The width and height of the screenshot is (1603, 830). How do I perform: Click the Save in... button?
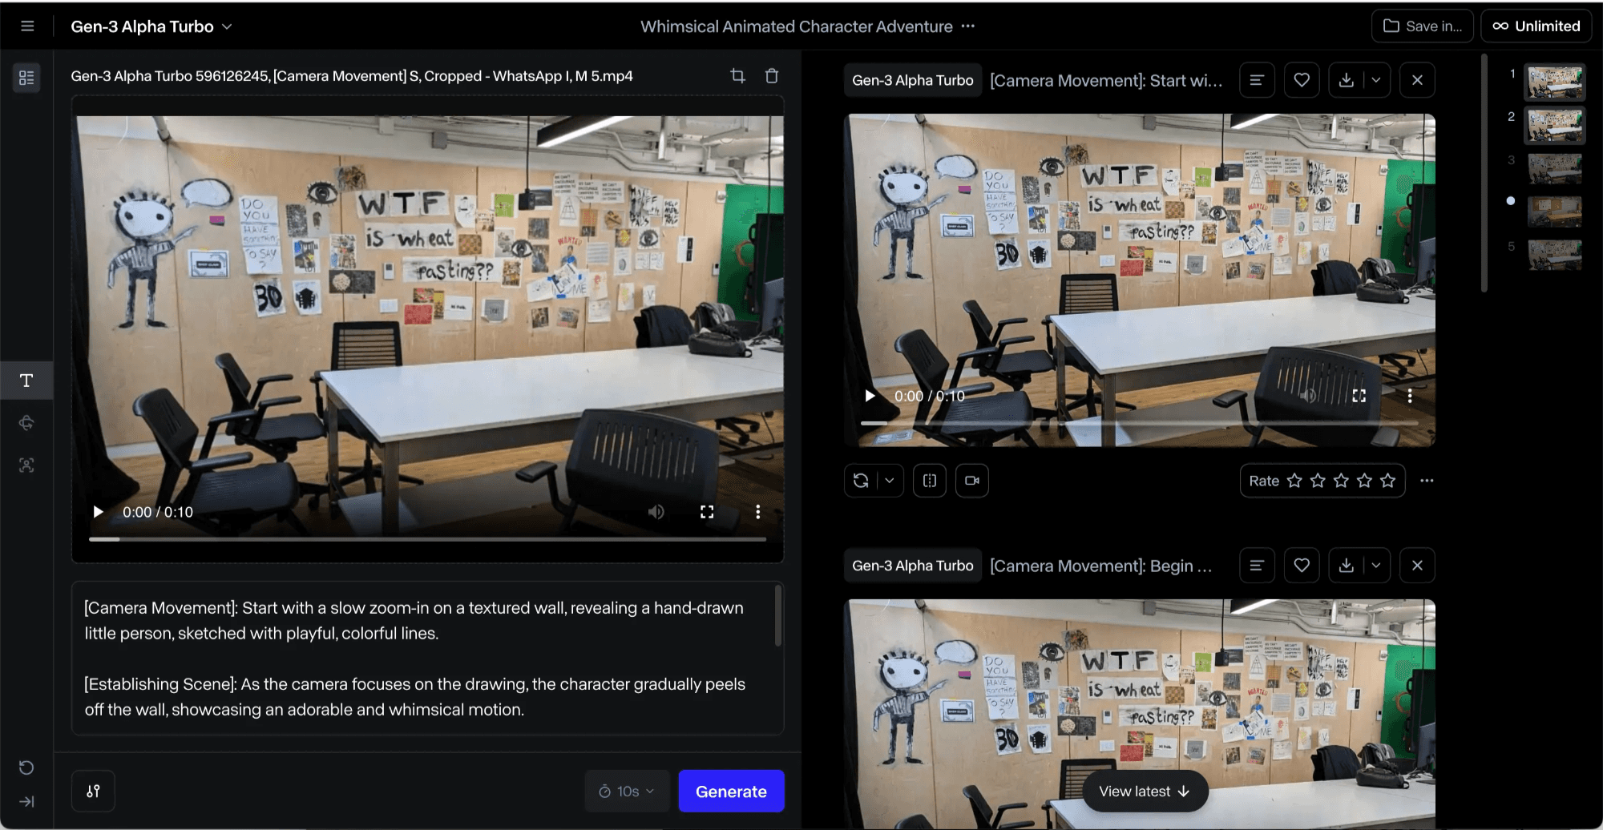(x=1422, y=26)
